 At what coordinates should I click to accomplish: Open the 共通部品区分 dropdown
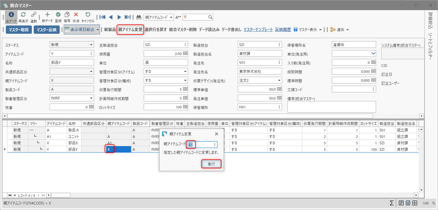click(92, 72)
